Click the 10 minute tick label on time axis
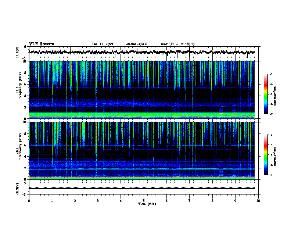 click(x=258, y=201)
